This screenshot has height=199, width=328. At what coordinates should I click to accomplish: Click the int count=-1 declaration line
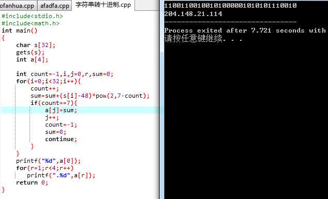pyautogui.click(x=65, y=74)
